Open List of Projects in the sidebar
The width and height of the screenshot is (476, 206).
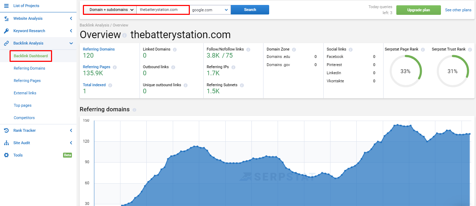tap(26, 6)
